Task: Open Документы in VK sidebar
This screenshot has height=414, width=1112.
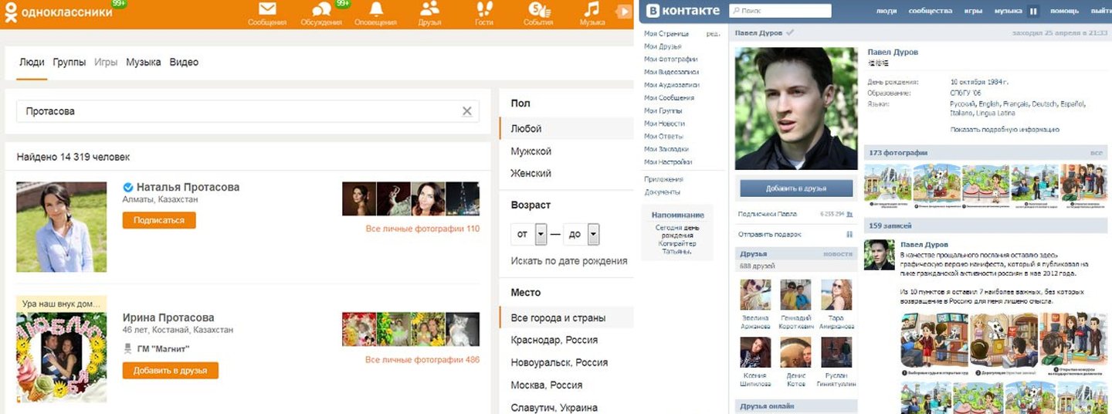Action: coord(662,192)
